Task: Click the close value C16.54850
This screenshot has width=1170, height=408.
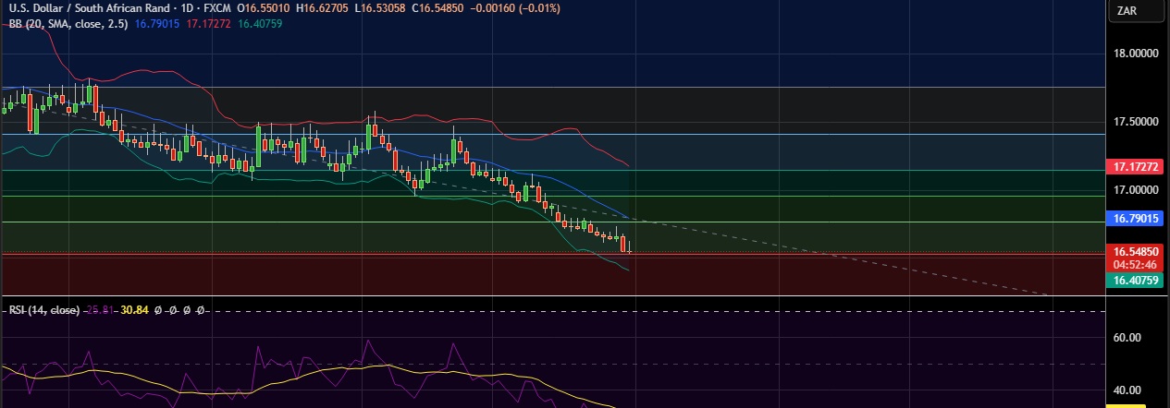Action: 438,8
